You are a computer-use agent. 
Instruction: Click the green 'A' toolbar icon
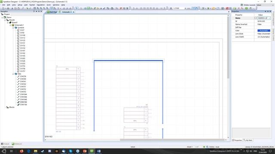246,8
